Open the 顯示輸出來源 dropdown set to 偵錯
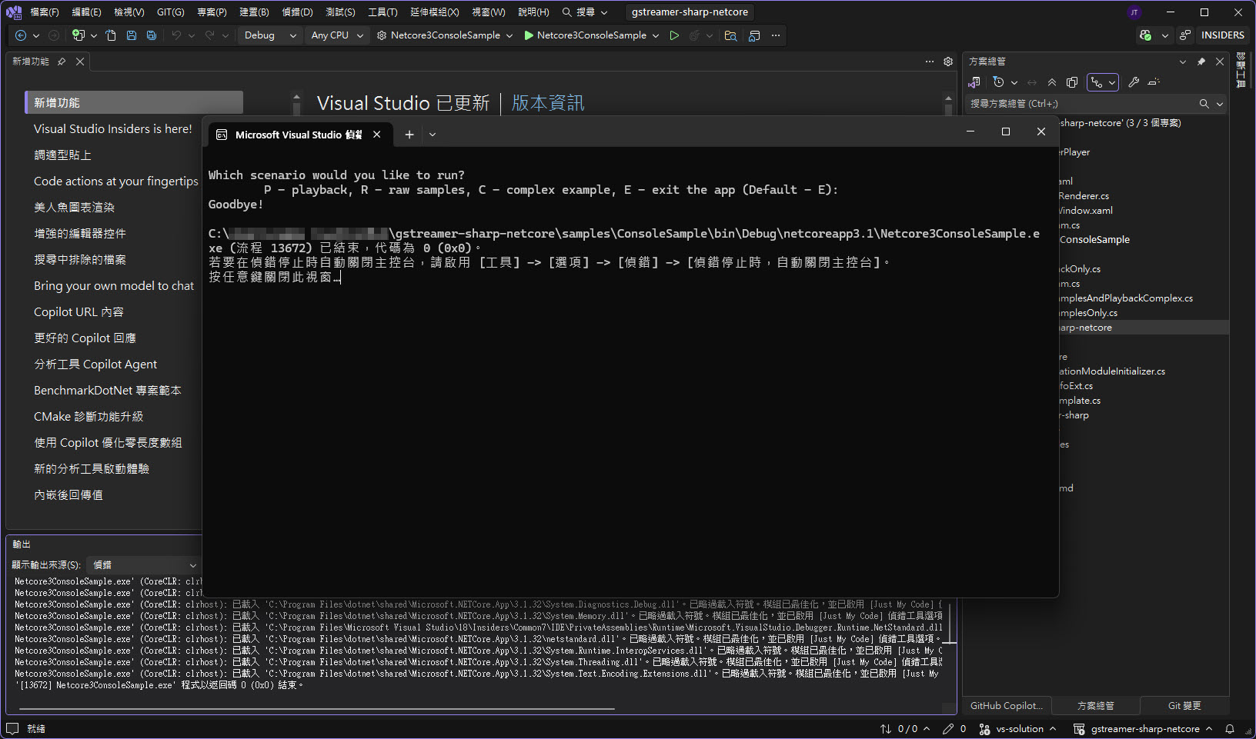1256x739 pixels. click(x=144, y=565)
